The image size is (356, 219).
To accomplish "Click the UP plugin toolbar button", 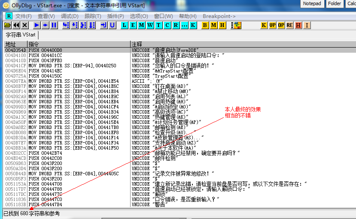I will pos(272,25).
